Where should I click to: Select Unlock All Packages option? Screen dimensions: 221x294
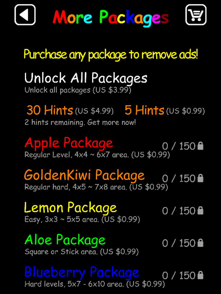(x=86, y=78)
